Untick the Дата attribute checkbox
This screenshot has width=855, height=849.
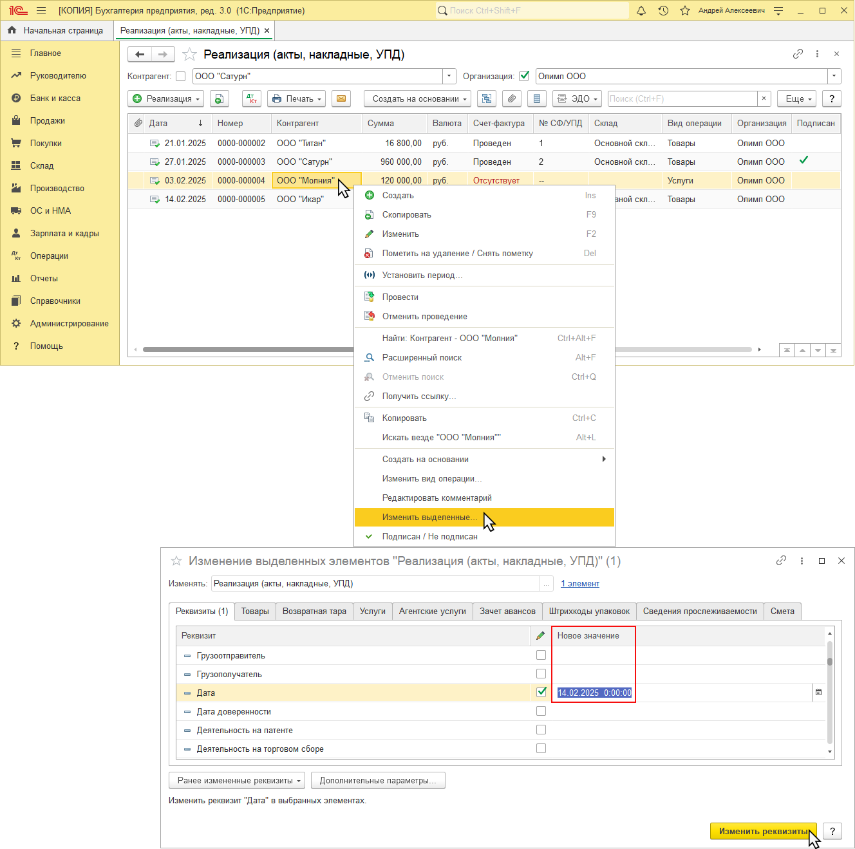[x=541, y=693]
